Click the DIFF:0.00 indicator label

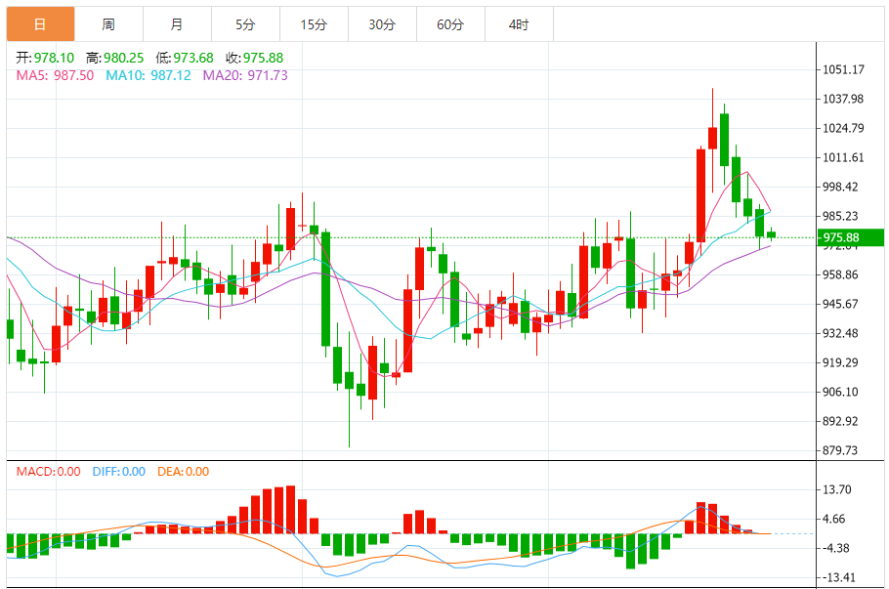tap(119, 472)
